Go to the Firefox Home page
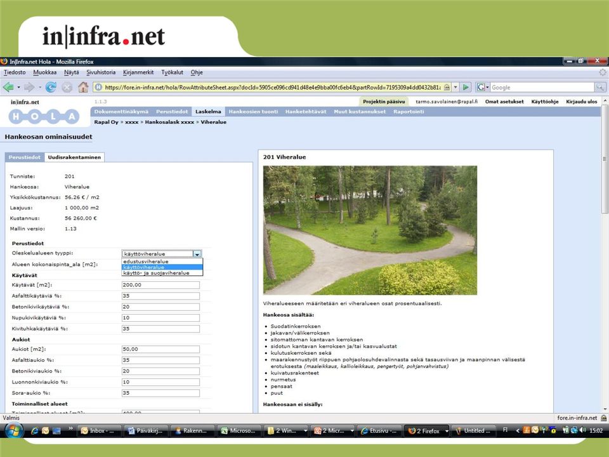609x457 pixels. pos(83,88)
